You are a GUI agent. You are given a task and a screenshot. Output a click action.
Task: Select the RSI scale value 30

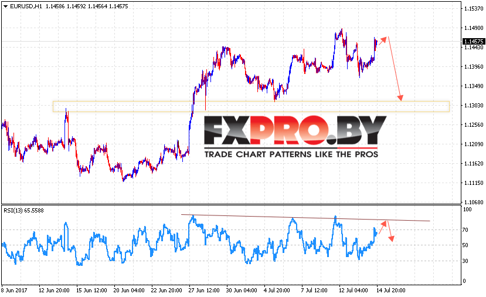465,261
